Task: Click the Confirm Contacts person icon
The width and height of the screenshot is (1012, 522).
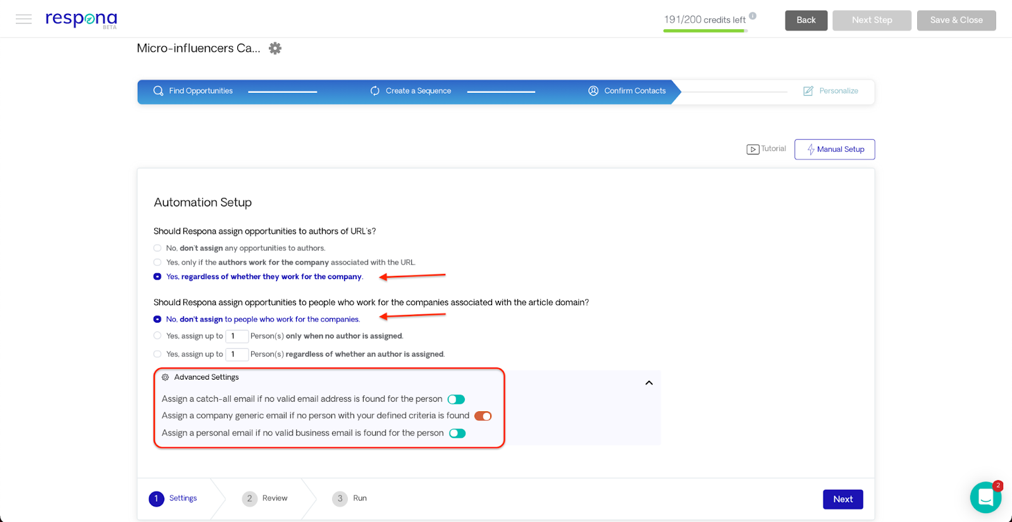Action: pos(593,91)
